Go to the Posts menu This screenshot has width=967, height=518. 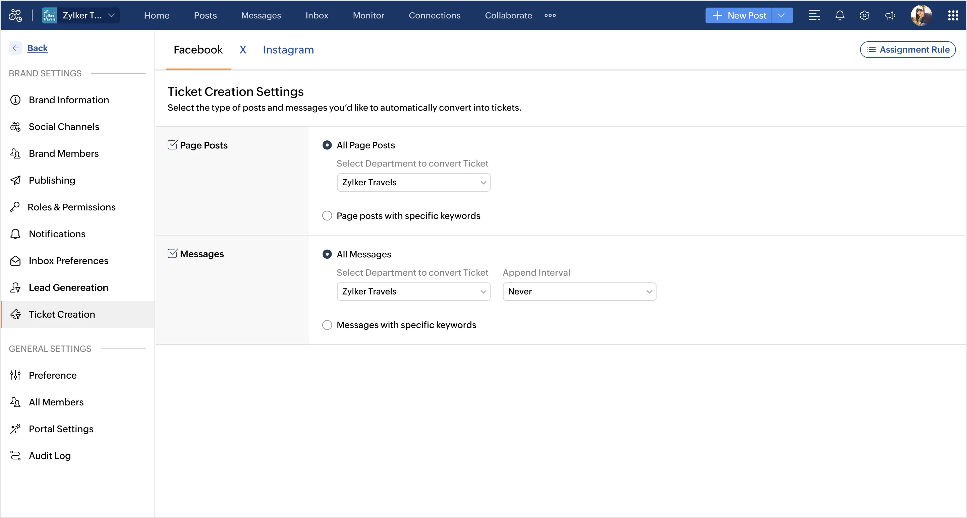click(205, 15)
